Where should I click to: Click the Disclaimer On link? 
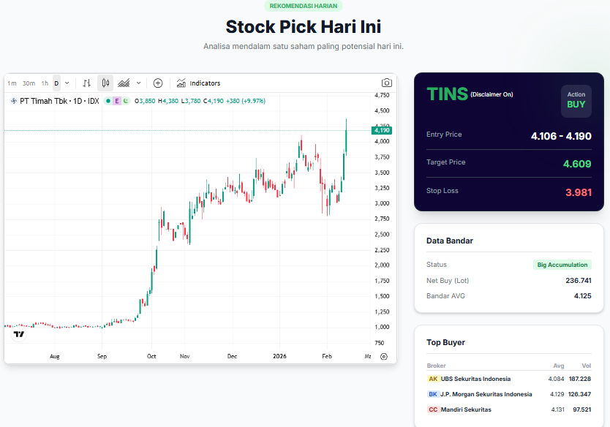[x=492, y=94]
